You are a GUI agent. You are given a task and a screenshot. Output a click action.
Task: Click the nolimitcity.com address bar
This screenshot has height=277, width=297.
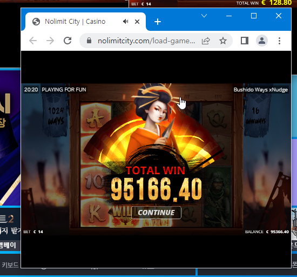pyautogui.click(x=146, y=41)
